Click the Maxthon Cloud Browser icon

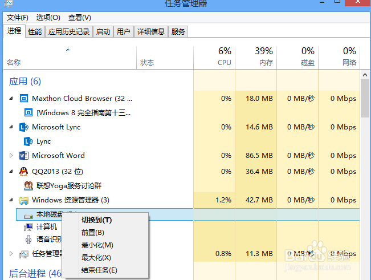(x=24, y=98)
